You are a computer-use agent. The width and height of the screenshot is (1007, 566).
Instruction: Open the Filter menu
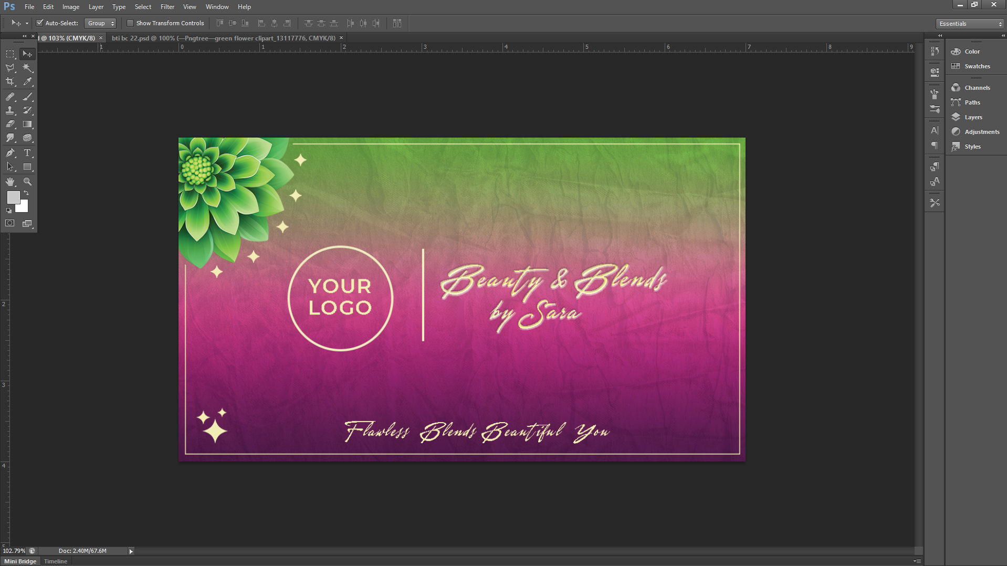coord(167,7)
